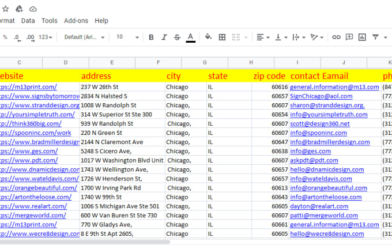Increase decimal places

click(30, 37)
